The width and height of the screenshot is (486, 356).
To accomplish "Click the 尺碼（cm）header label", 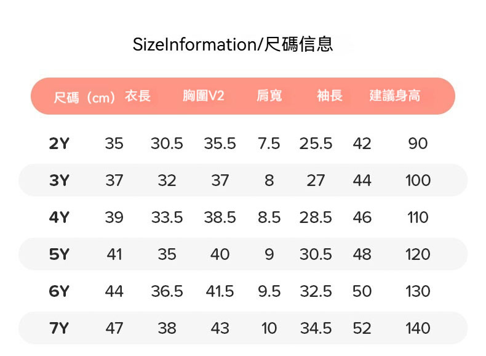I will 85,97.
